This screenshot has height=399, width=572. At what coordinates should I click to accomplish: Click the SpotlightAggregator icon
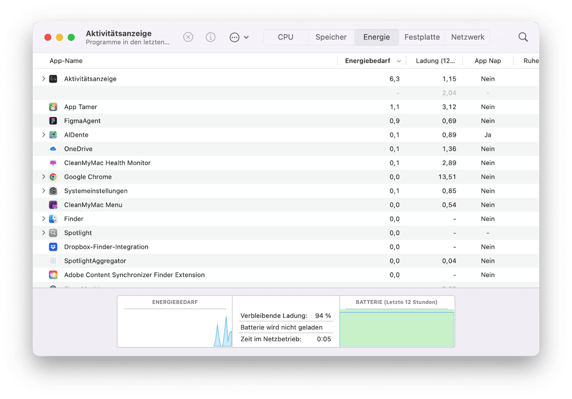click(x=53, y=261)
